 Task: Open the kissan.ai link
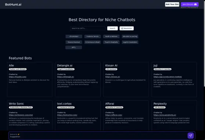click(112, 77)
